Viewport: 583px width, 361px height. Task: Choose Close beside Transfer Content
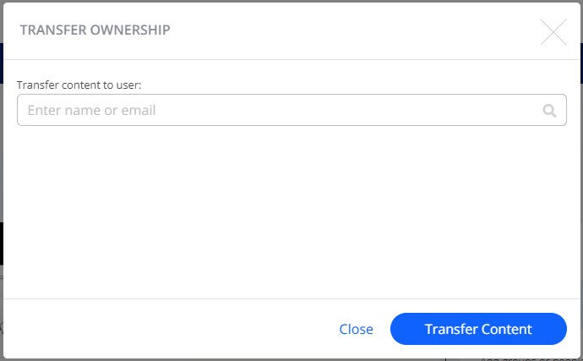(x=356, y=329)
